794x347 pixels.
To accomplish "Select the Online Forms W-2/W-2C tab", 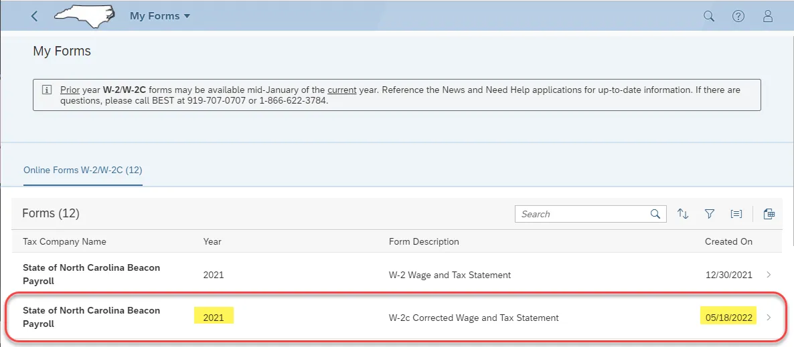I will (83, 170).
